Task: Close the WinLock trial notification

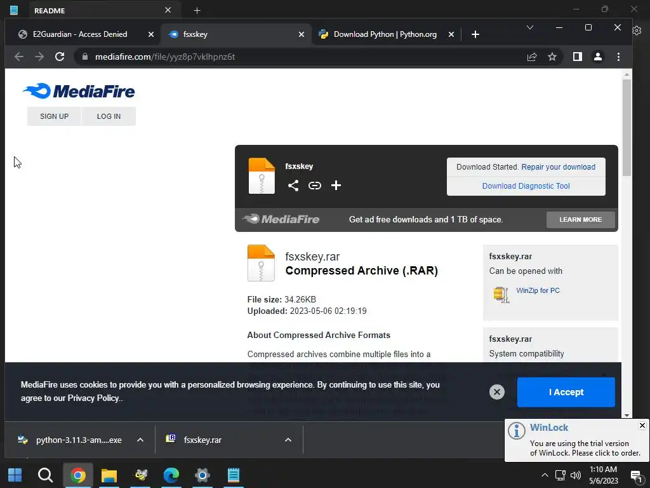Action: point(642,425)
